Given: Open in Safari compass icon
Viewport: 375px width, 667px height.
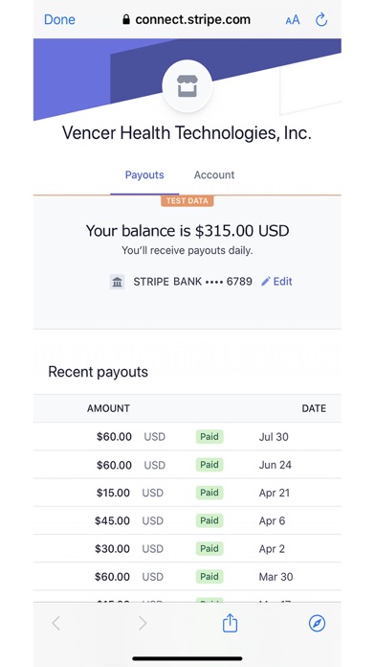Looking at the screenshot, I should pyautogui.click(x=317, y=623).
